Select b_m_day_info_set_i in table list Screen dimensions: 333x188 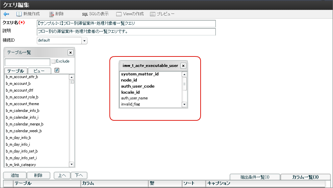(x=21, y=158)
